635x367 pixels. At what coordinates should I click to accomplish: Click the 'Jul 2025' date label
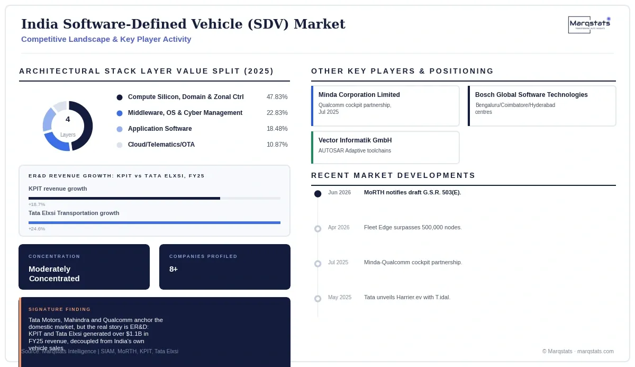pos(338,262)
